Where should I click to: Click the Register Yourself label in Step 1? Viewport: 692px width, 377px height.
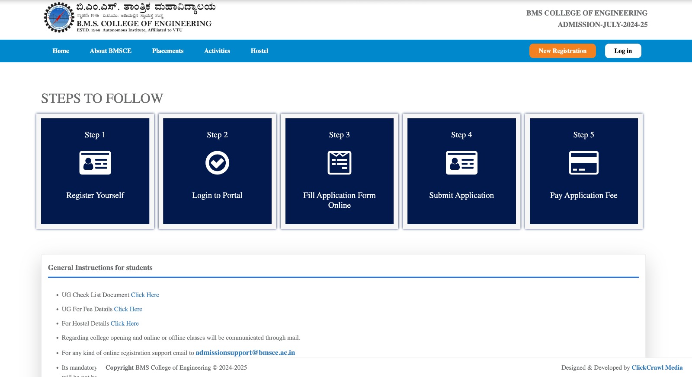click(x=95, y=195)
